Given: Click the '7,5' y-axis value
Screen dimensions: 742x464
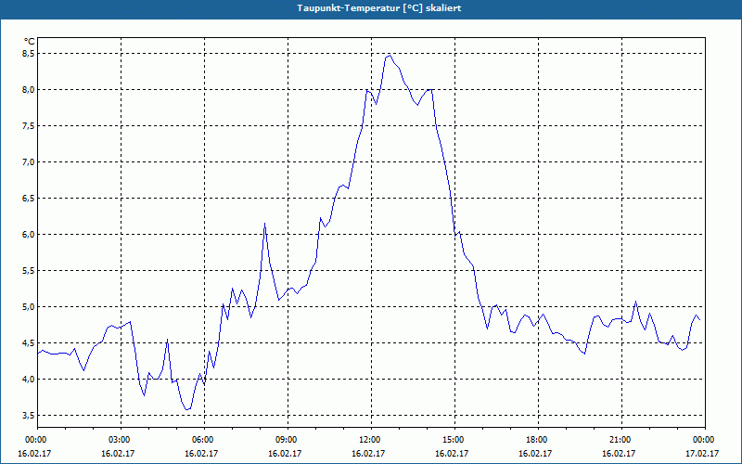Looking at the screenshot, I should point(29,126).
